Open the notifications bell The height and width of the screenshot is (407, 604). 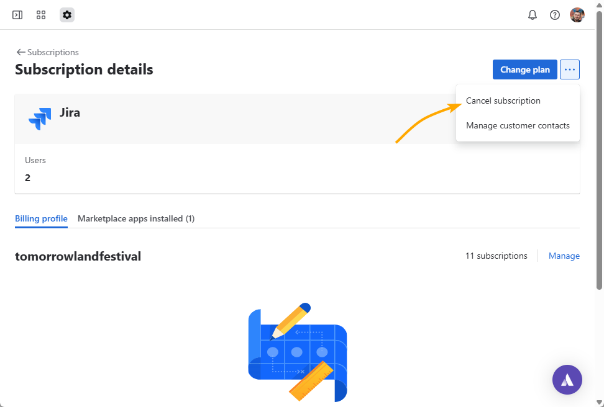point(533,15)
